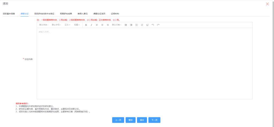Center align text in the editor
The image size is (274, 127).
102,25
